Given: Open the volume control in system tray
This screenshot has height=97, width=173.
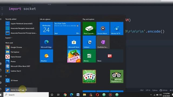Looking at the screenshot, I should [161, 95].
